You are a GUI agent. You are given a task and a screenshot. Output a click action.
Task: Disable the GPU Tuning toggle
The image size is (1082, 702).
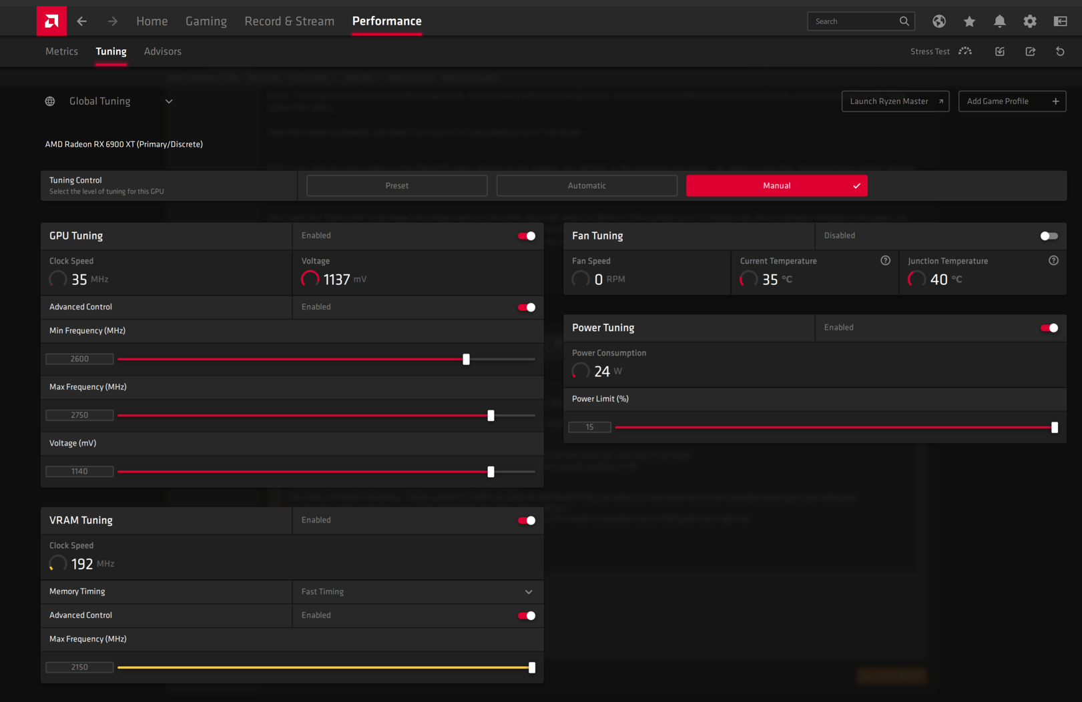tap(527, 236)
